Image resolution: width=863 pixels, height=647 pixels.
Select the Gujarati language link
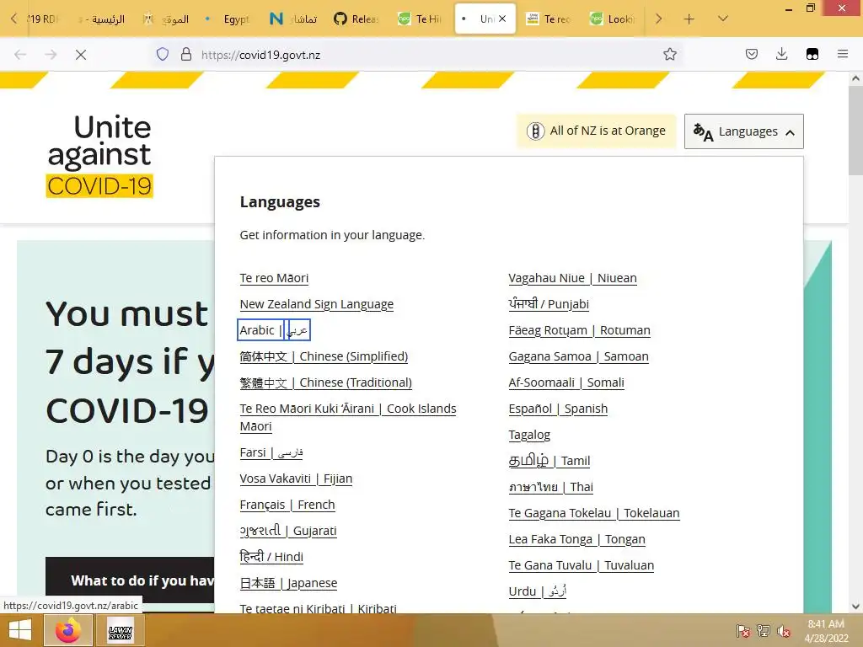(288, 531)
